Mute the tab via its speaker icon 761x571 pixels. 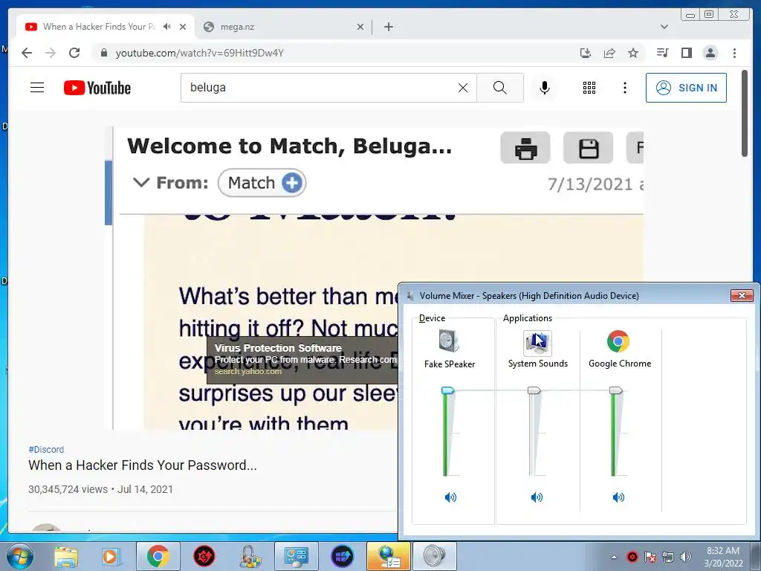click(167, 27)
